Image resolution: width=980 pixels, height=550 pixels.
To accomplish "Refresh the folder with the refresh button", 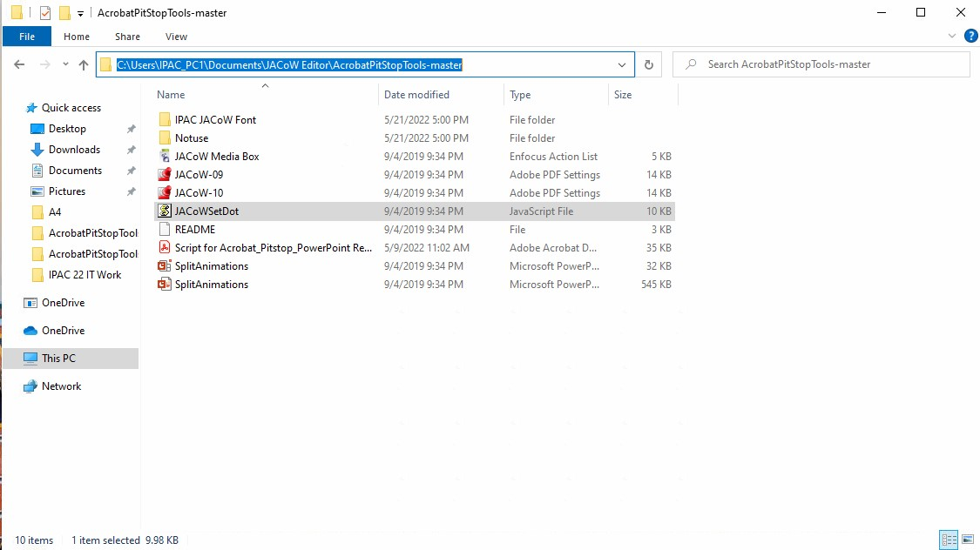I will (x=648, y=64).
